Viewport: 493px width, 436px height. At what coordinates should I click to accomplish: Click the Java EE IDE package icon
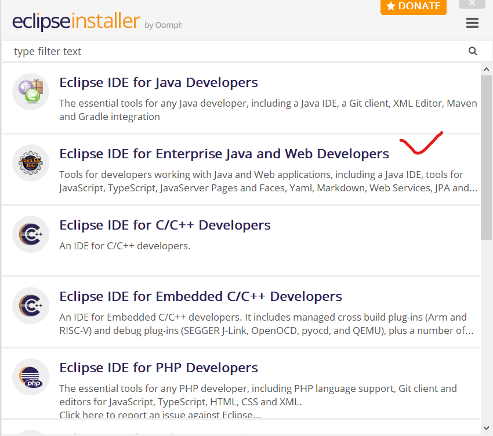pos(30,162)
